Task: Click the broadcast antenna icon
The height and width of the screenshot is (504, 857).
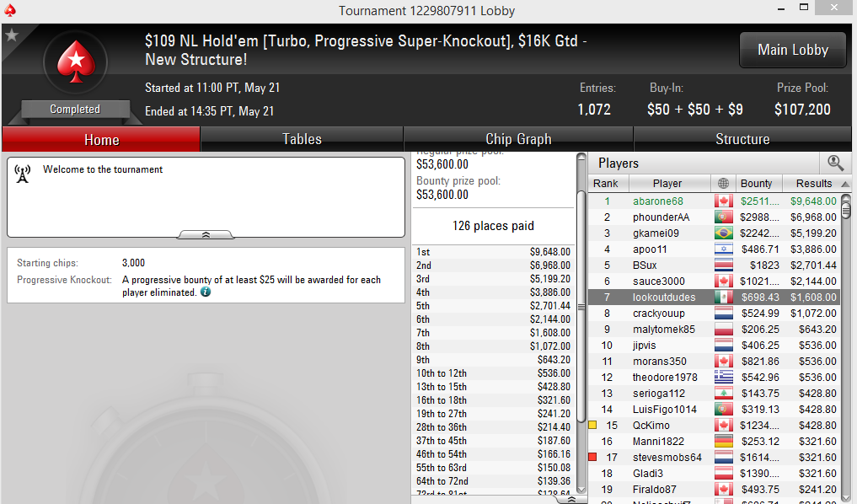Action: (23, 174)
